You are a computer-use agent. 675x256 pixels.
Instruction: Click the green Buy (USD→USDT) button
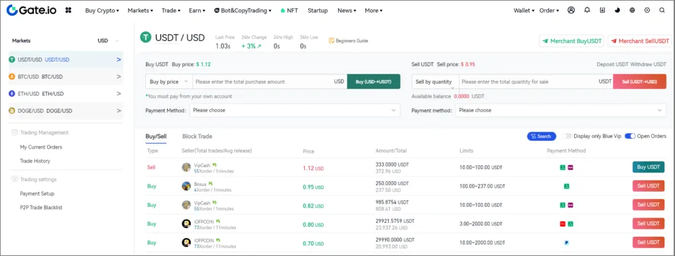click(374, 82)
